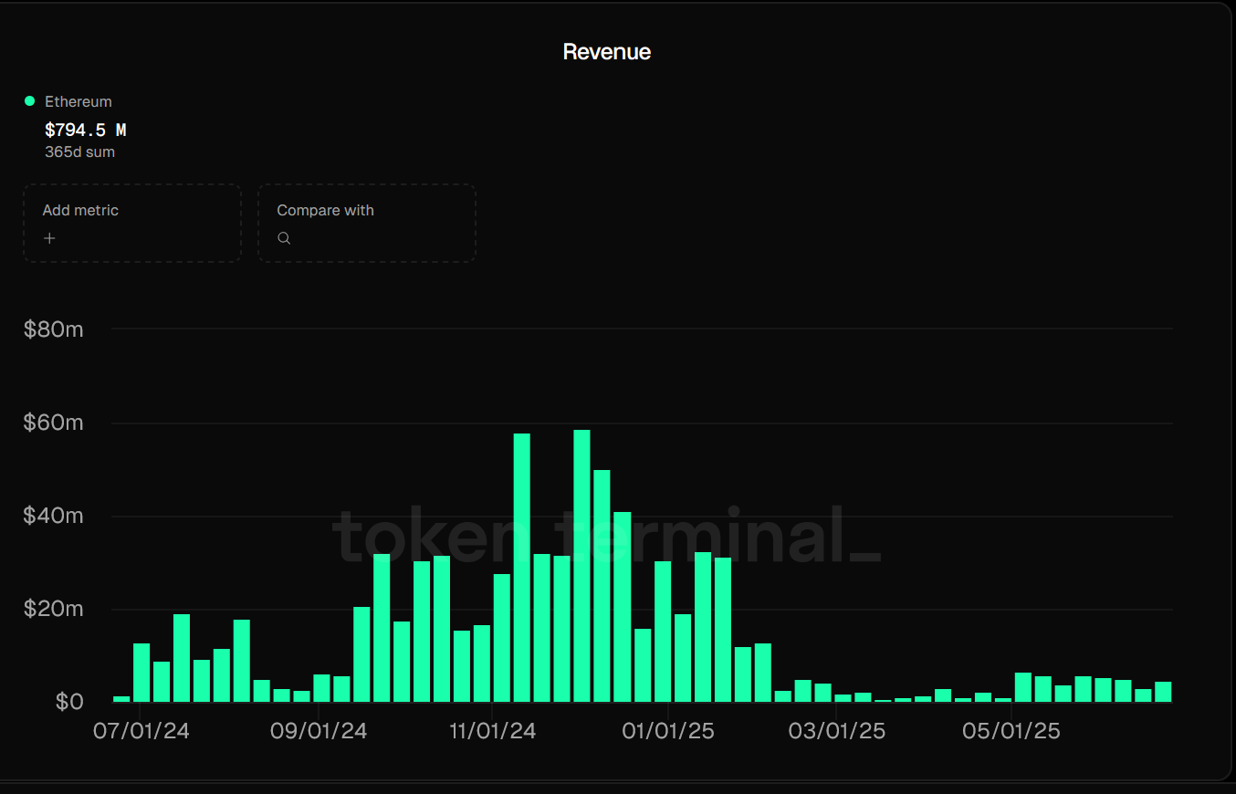Viewport: 1236px width, 794px height.
Task: Click the $40m y-axis label
Action: (x=53, y=516)
